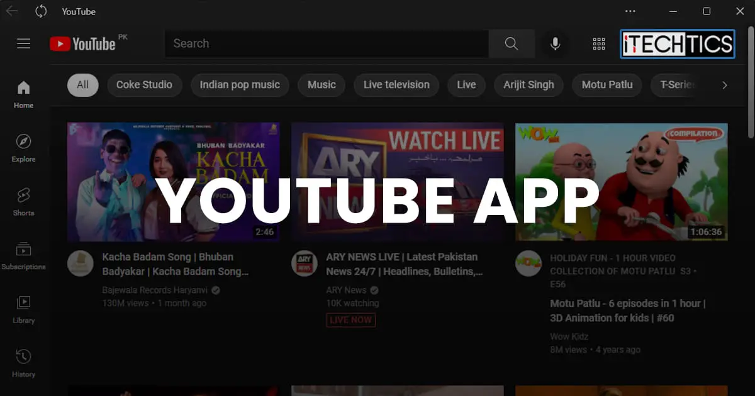Image resolution: width=755 pixels, height=396 pixels.
Task: Open Subscriptions in sidebar
Action: coord(24,256)
